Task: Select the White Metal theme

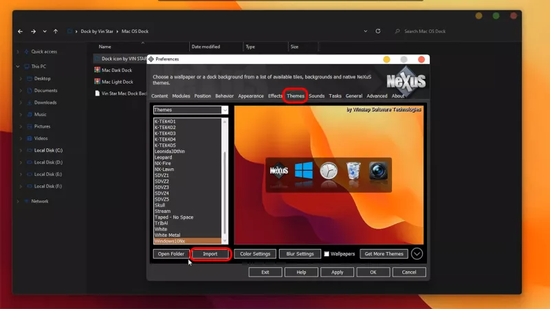Action: pos(167,235)
